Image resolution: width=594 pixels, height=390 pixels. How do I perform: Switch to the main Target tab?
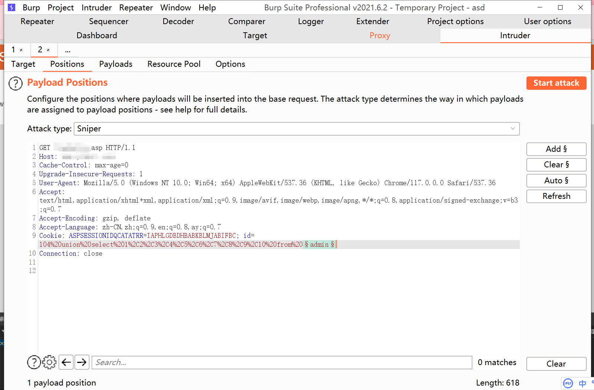pos(255,36)
